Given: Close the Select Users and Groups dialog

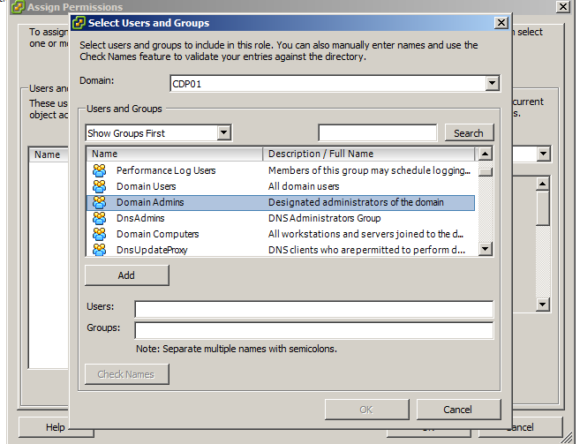Looking at the screenshot, I should click(x=501, y=23).
